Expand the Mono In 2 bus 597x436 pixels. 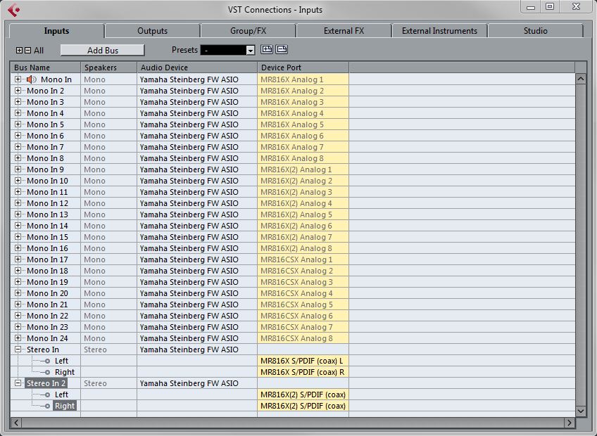18,91
